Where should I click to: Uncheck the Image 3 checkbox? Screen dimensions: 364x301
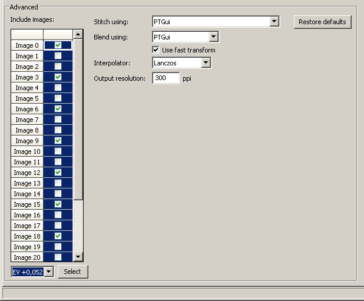click(58, 77)
